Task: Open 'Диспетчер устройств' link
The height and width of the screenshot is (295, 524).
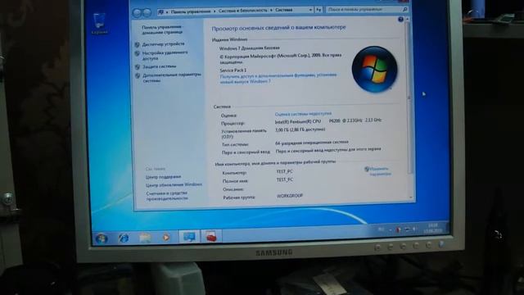Action: pyautogui.click(x=163, y=44)
